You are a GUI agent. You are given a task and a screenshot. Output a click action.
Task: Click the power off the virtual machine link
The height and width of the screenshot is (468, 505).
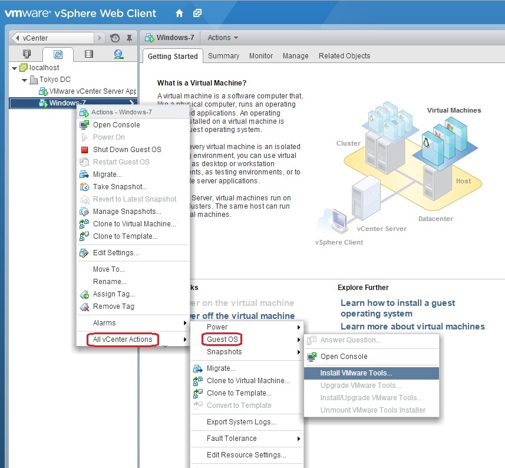(x=242, y=316)
